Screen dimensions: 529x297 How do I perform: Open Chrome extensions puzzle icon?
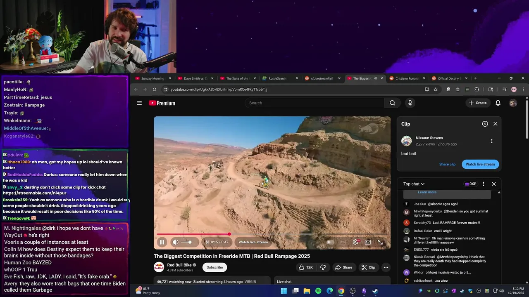click(477, 89)
